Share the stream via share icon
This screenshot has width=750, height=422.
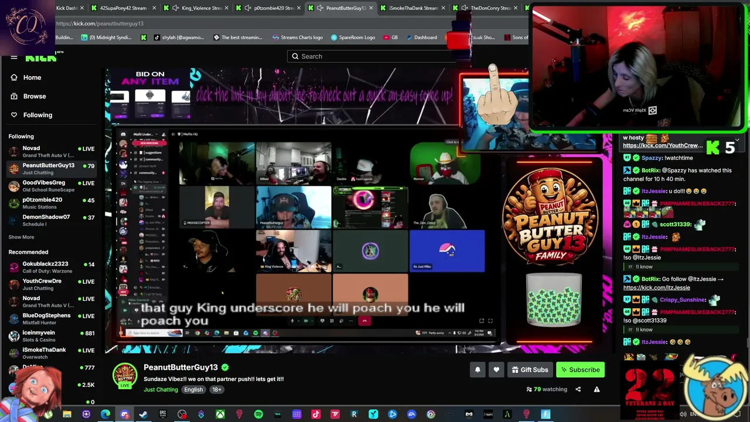[x=578, y=389]
